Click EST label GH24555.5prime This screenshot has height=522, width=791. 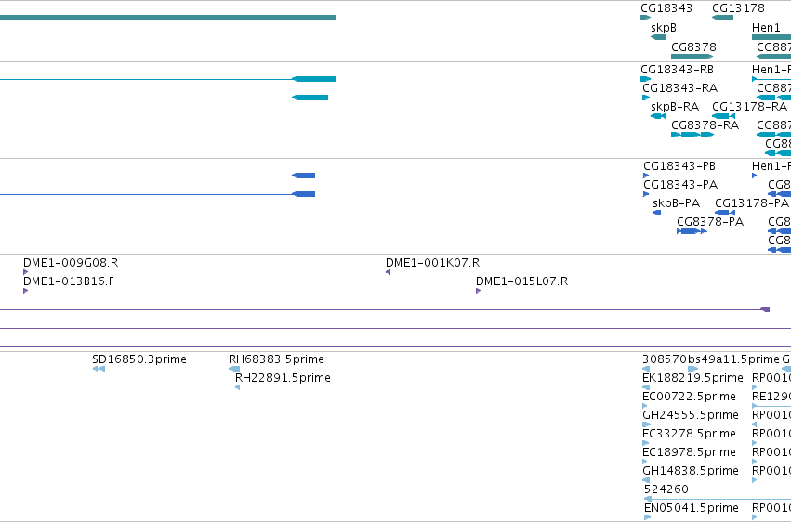click(690, 415)
